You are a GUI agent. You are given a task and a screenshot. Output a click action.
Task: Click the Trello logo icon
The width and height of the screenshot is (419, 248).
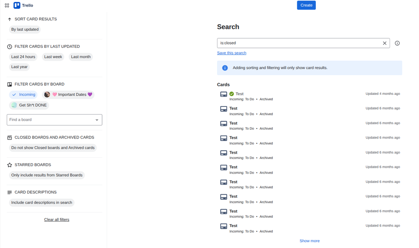click(17, 5)
